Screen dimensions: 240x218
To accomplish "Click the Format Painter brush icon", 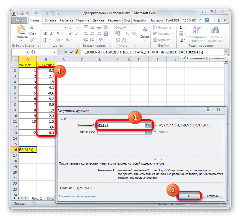I will pos(32,40).
